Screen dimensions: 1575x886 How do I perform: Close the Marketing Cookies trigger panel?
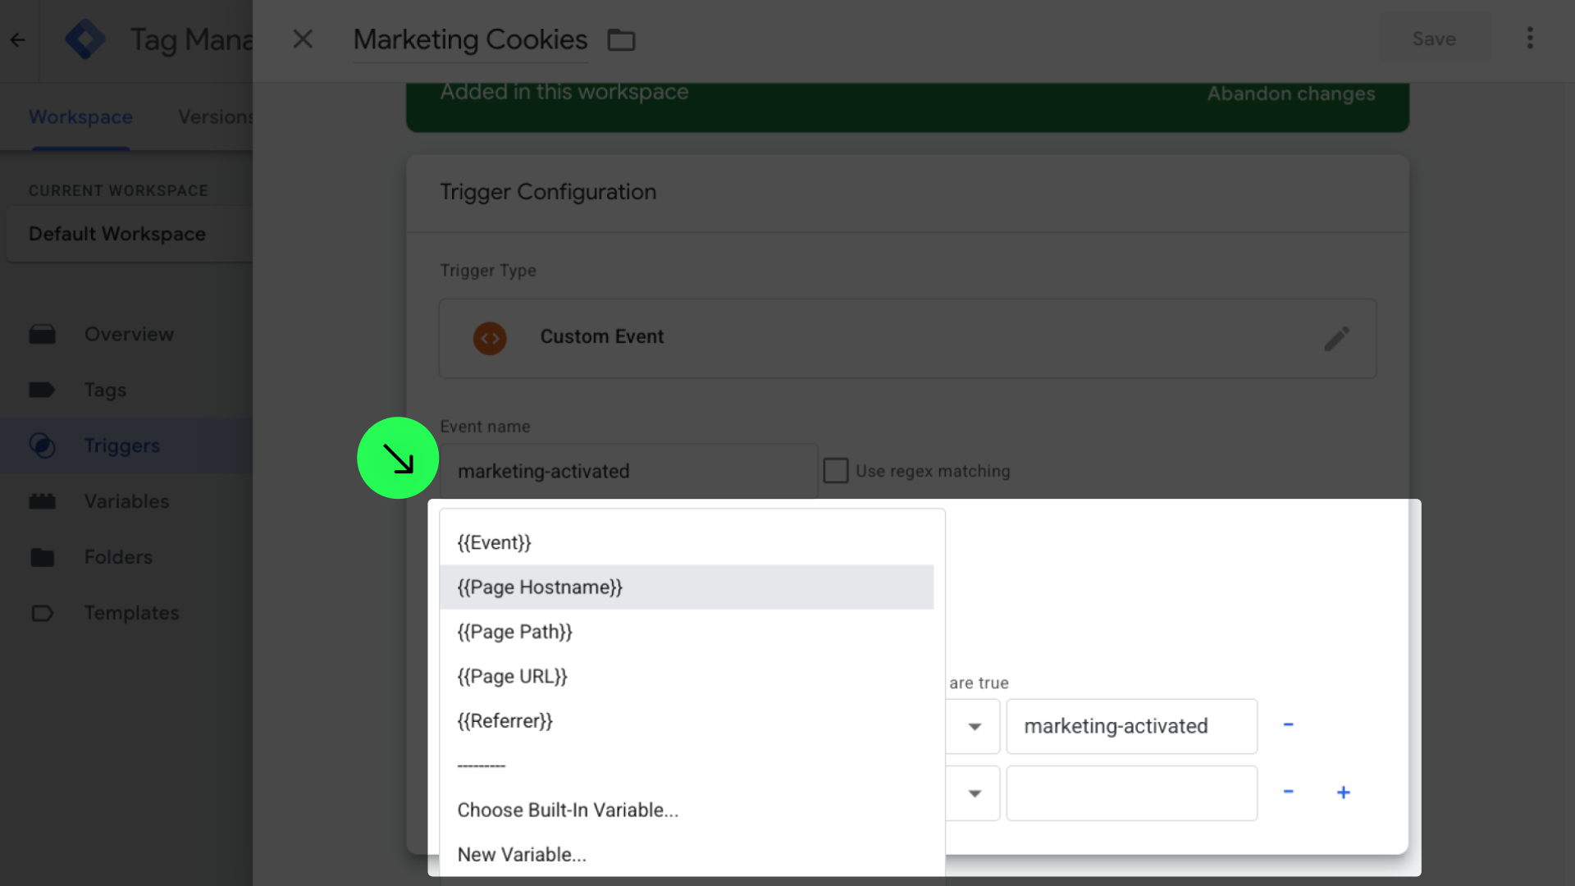303,39
